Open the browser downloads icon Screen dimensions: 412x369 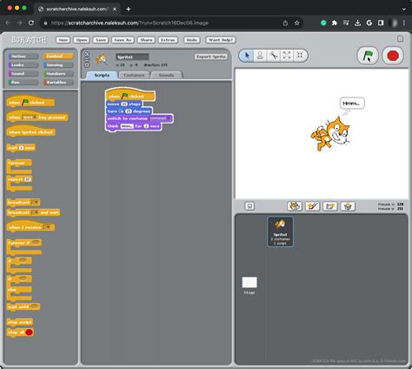357,23
